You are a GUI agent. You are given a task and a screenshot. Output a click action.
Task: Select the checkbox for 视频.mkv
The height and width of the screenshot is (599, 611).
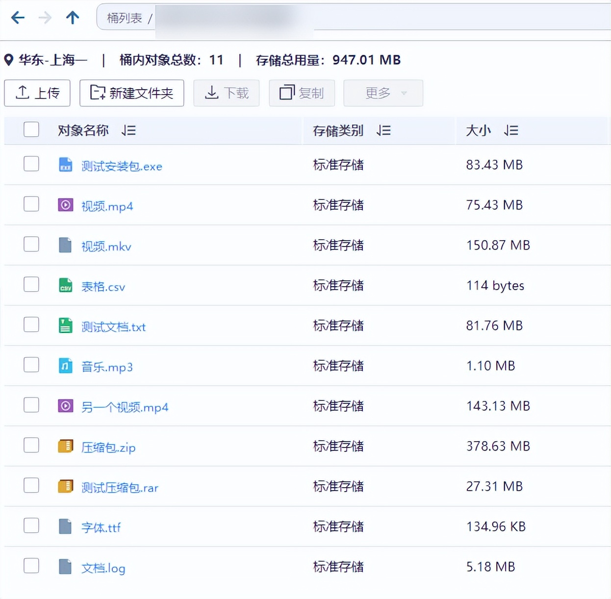pyautogui.click(x=31, y=244)
